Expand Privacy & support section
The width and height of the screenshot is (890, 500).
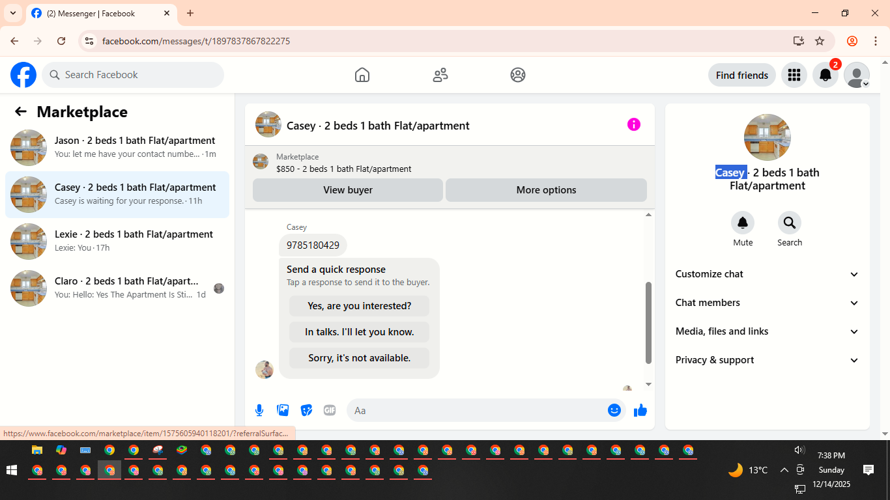pos(768,360)
